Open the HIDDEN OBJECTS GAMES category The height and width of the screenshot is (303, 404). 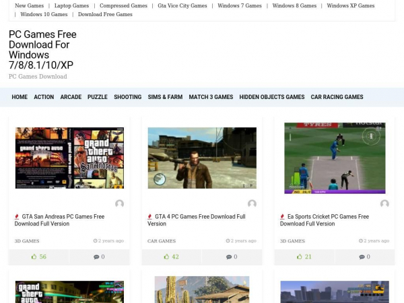(x=272, y=97)
